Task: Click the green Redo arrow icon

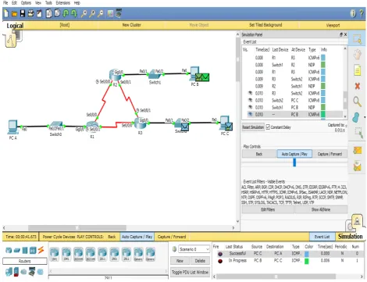Action: (x=74, y=13)
